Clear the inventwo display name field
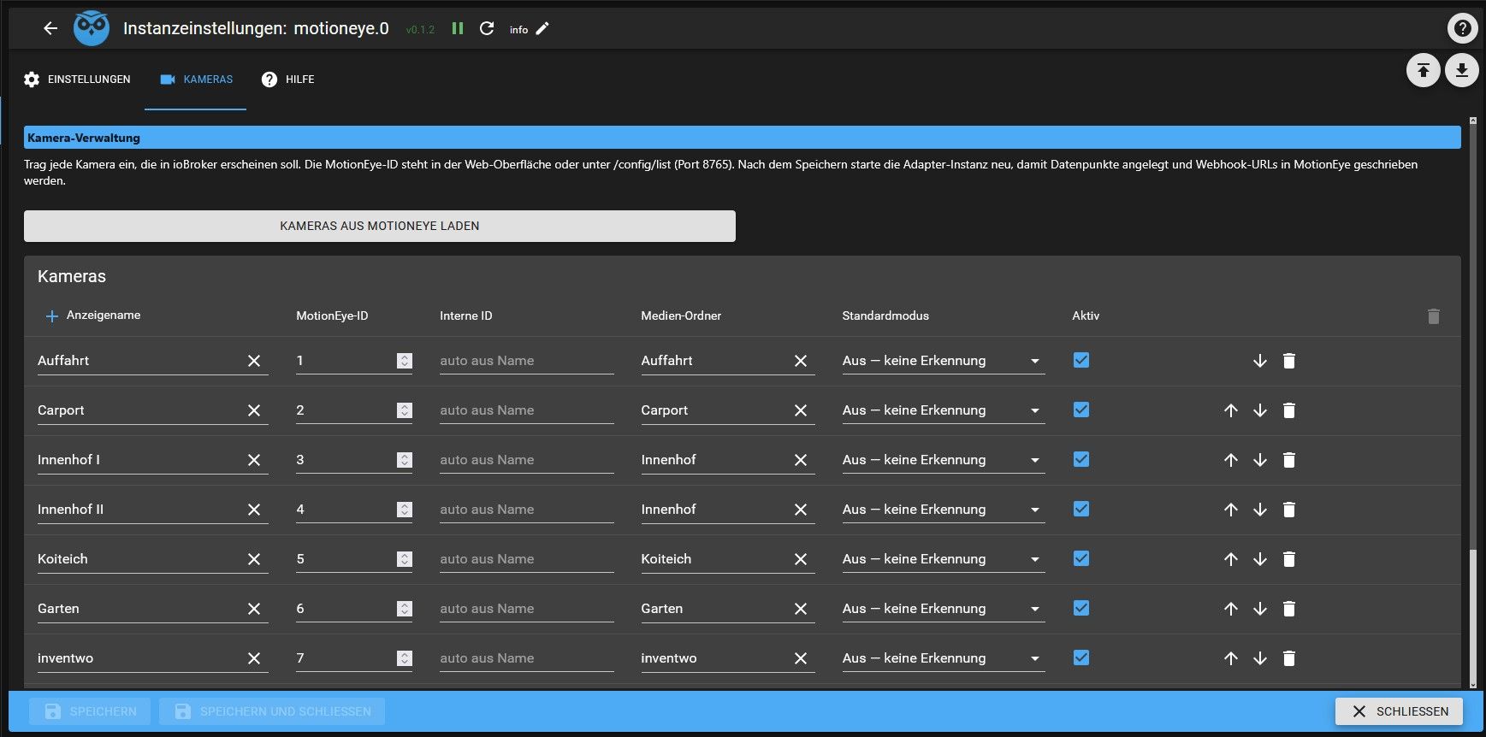 (x=254, y=658)
